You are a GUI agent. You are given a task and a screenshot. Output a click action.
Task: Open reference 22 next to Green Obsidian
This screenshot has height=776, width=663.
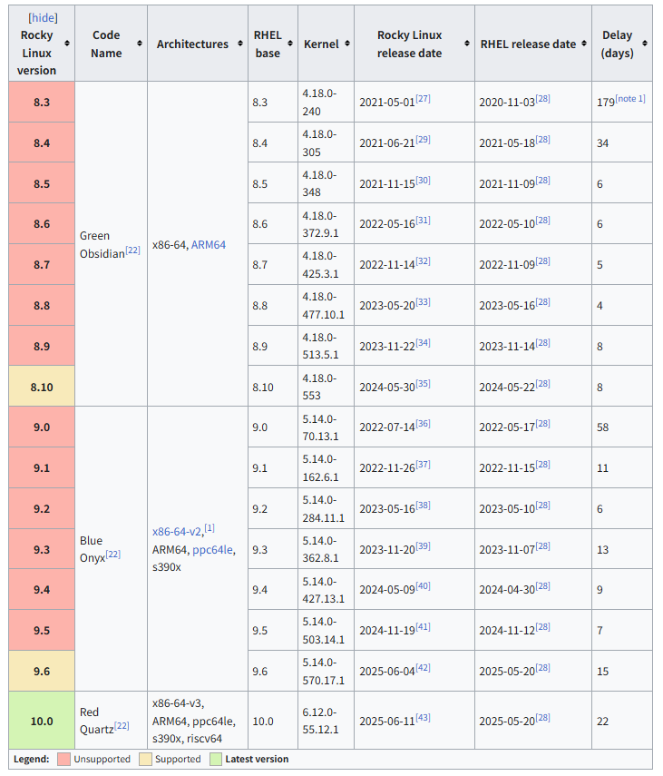coord(132,250)
